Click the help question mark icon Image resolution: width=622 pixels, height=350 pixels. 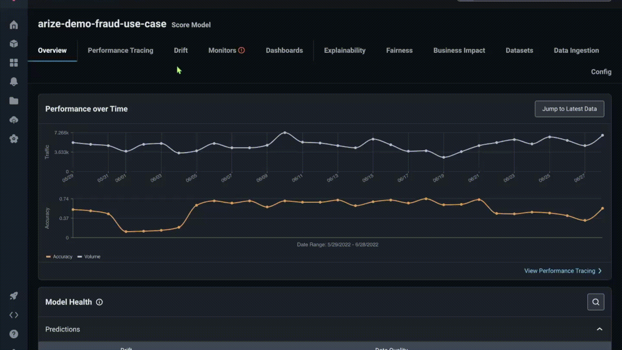[x=14, y=334]
